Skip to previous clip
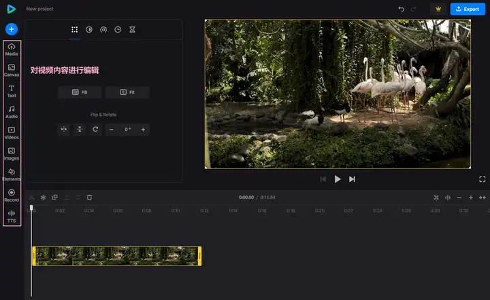Screen dimensions: 490x300 [x=323, y=179]
